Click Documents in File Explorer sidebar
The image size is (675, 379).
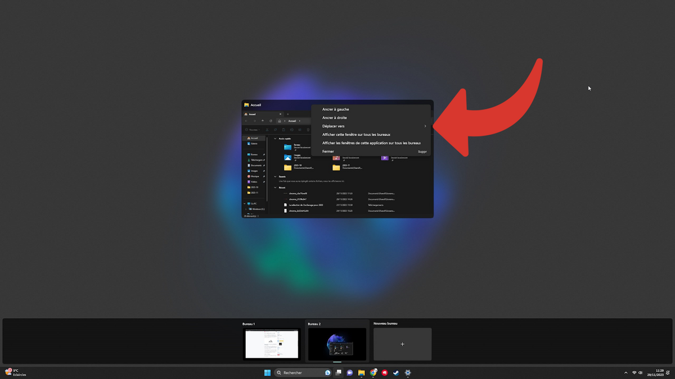tap(254, 166)
